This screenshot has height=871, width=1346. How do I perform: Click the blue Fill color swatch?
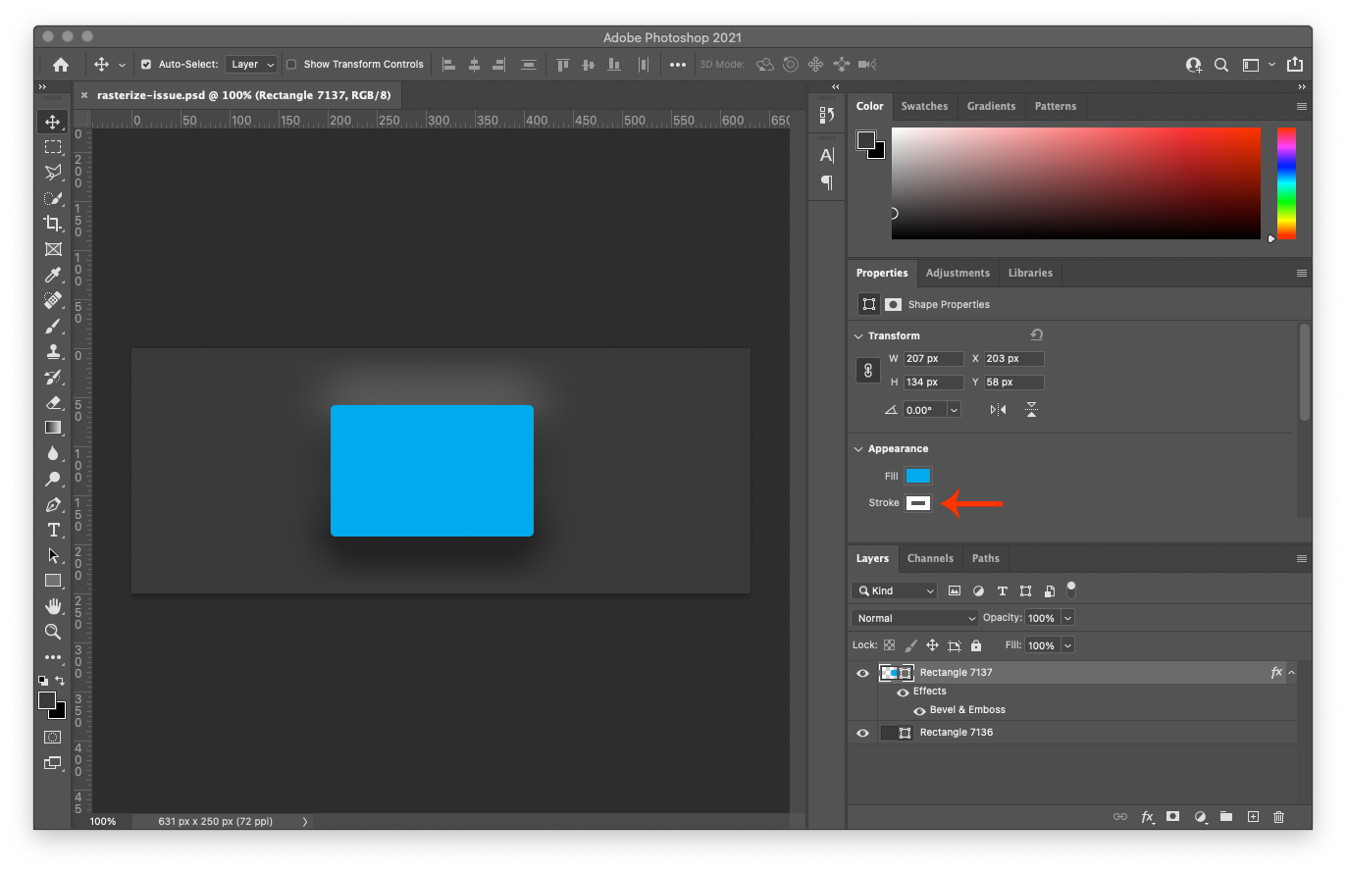point(918,476)
